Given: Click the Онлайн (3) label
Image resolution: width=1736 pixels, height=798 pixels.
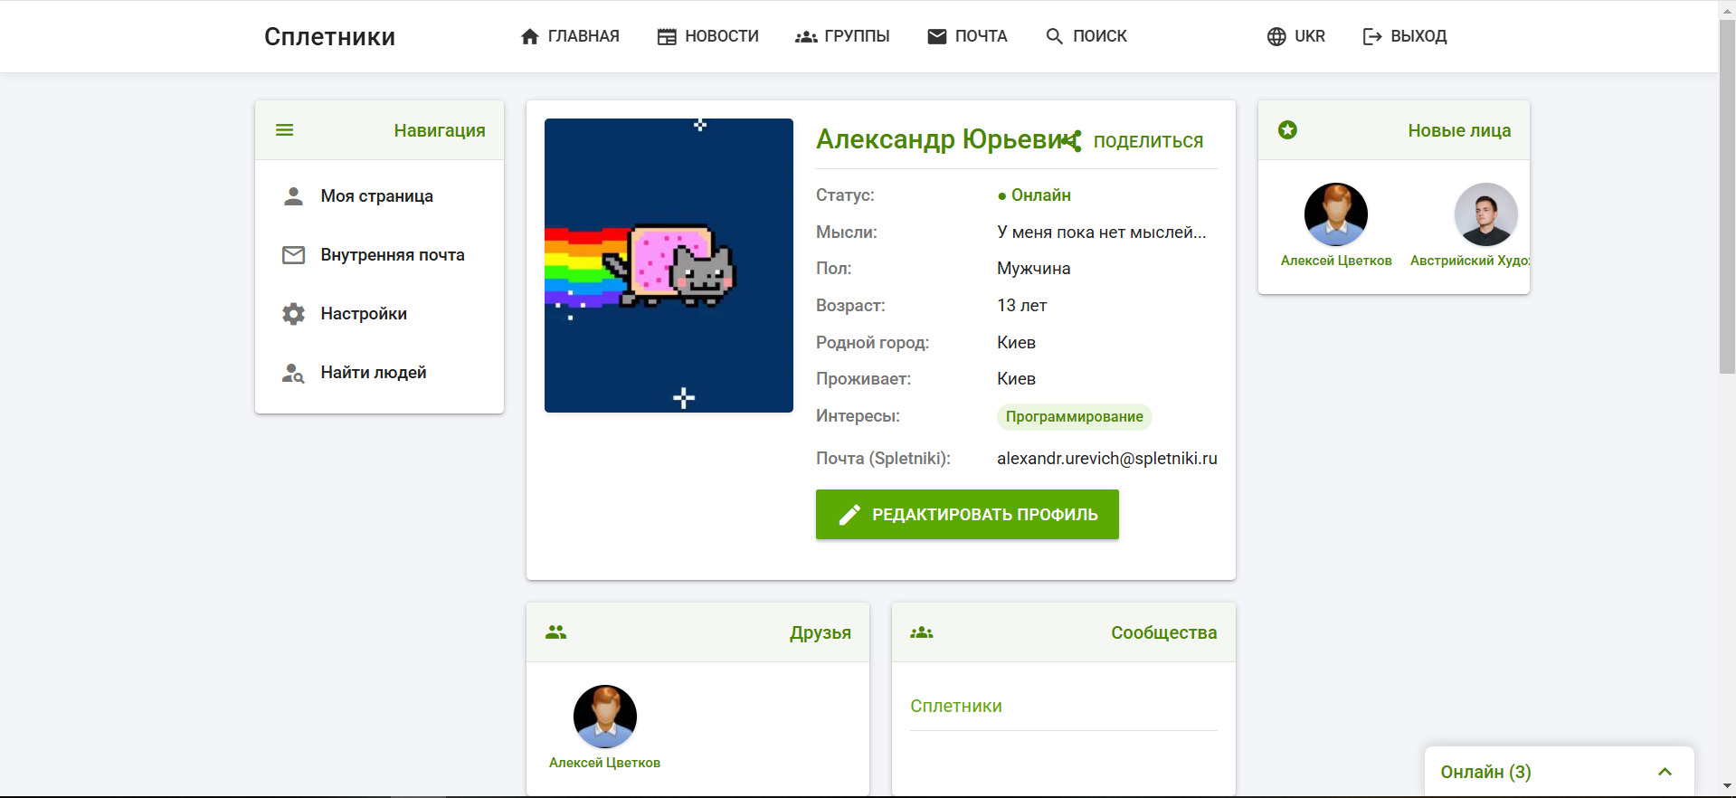Looking at the screenshot, I should coord(1485,772).
